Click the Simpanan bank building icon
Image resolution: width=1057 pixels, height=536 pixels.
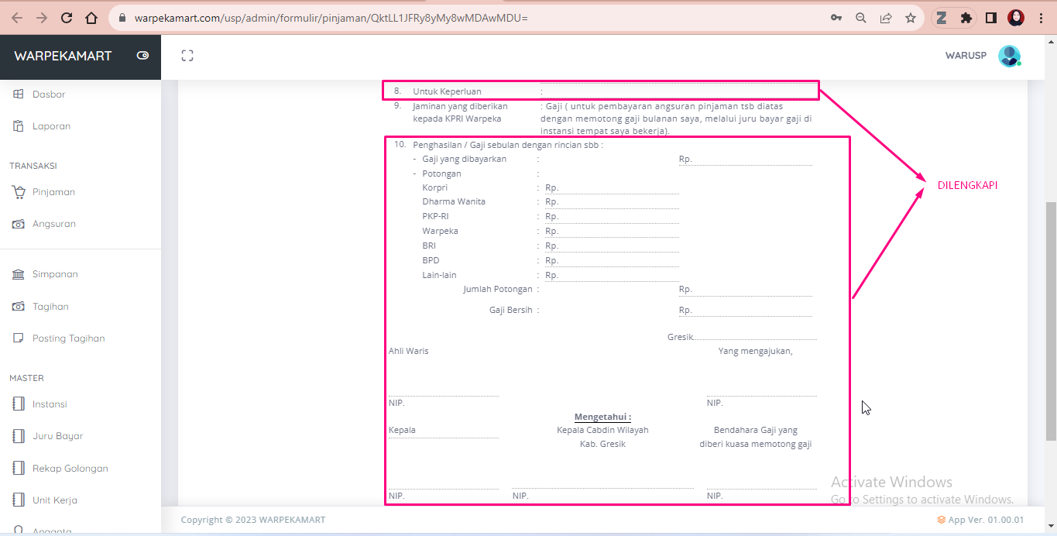(x=19, y=274)
